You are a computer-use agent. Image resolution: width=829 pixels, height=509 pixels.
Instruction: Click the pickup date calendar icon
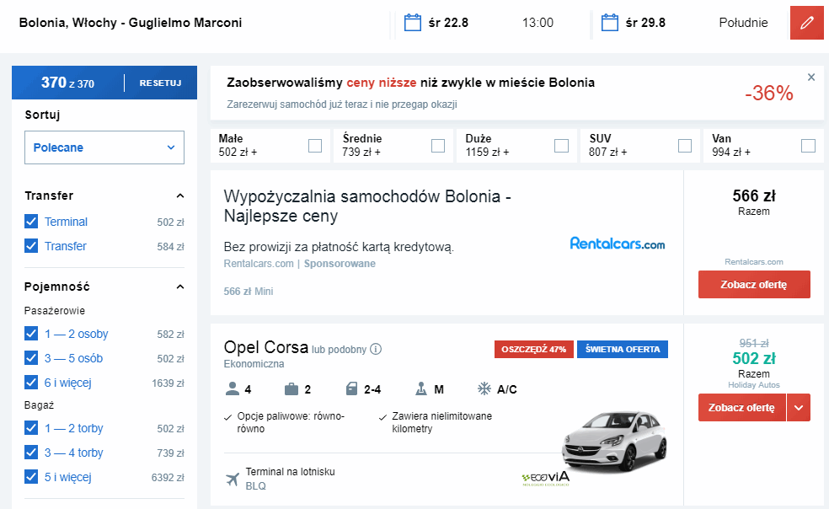412,23
